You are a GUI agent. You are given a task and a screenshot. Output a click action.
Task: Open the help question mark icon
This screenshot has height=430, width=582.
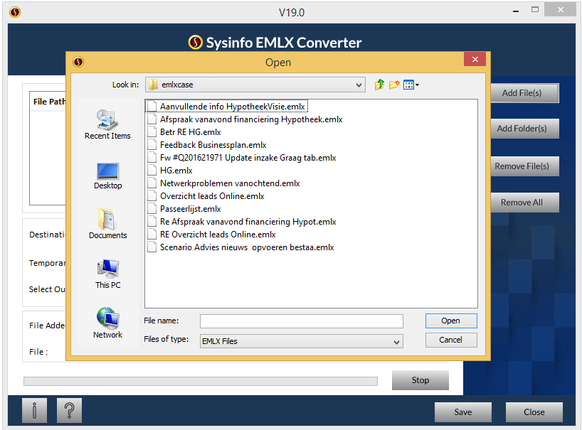click(x=69, y=410)
